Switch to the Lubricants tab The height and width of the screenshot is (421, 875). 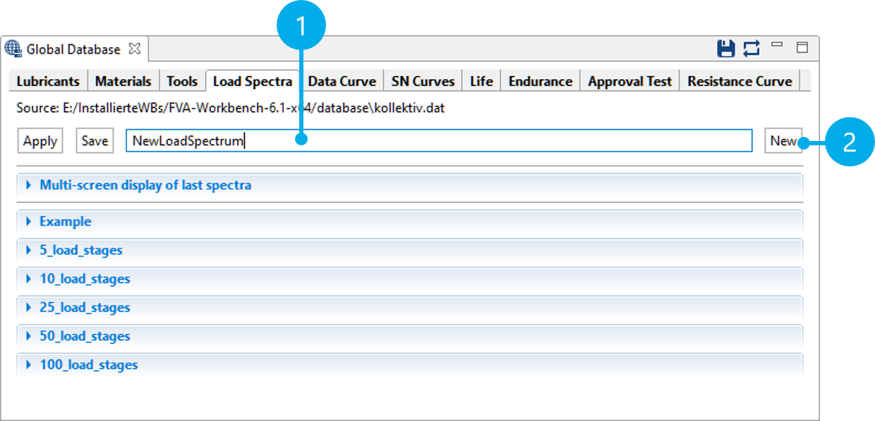pos(48,81)
